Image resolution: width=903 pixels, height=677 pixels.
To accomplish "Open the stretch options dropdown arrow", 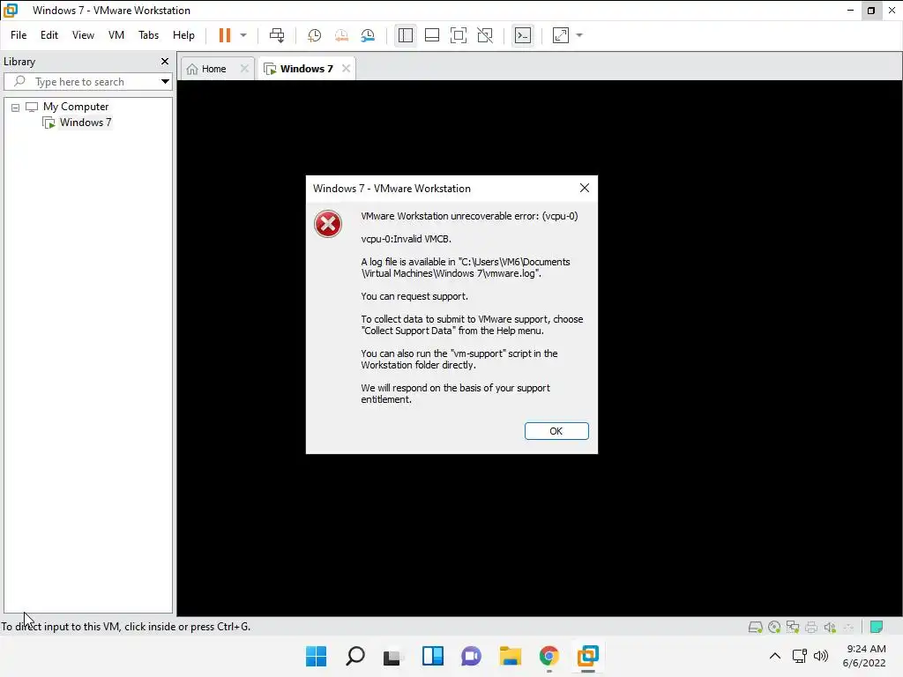I will [x=579, y=35].
